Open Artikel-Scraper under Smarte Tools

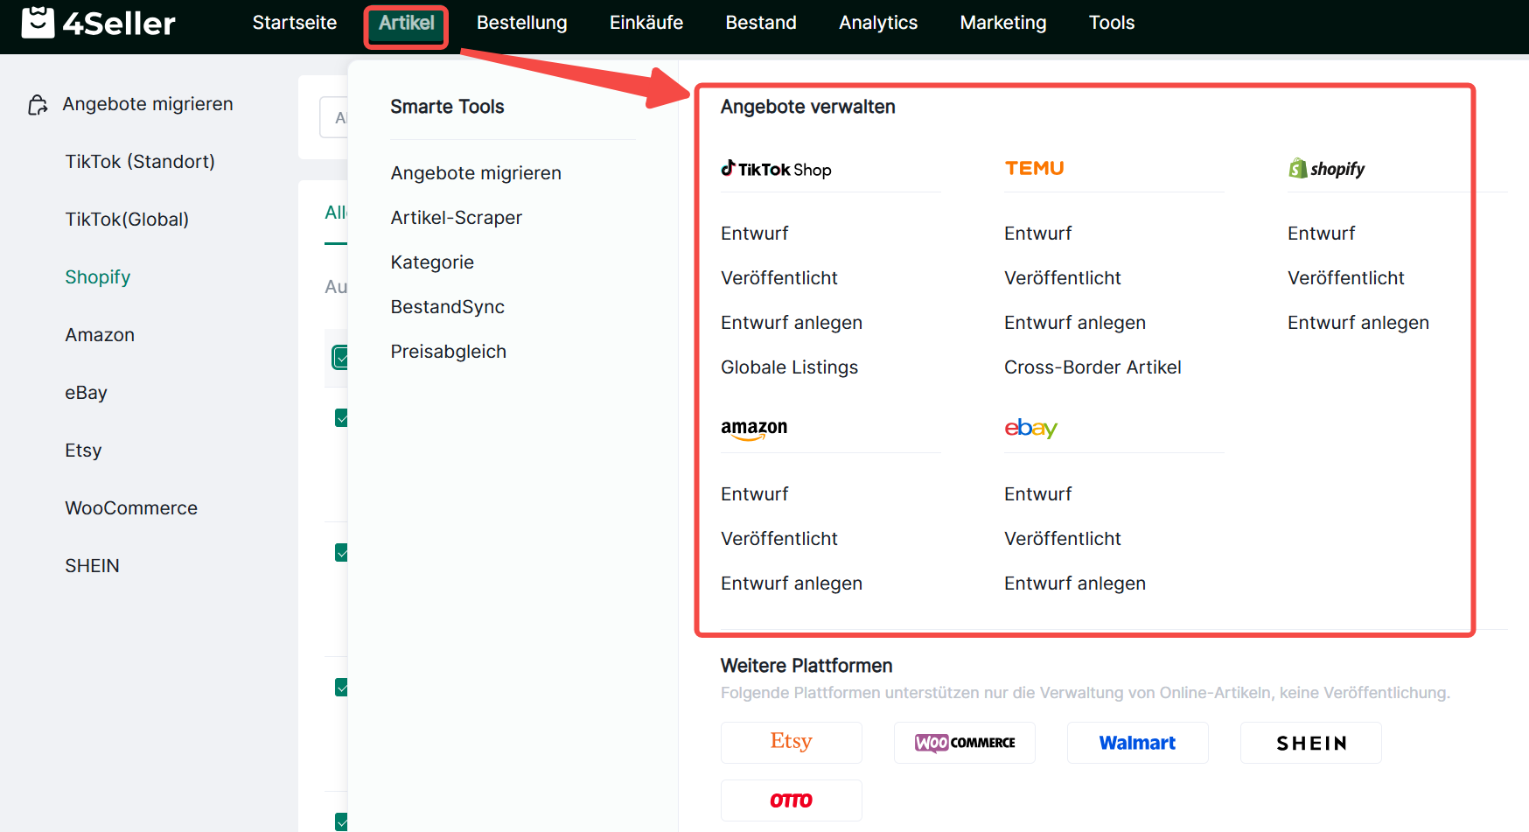click(x=456, y=218)
